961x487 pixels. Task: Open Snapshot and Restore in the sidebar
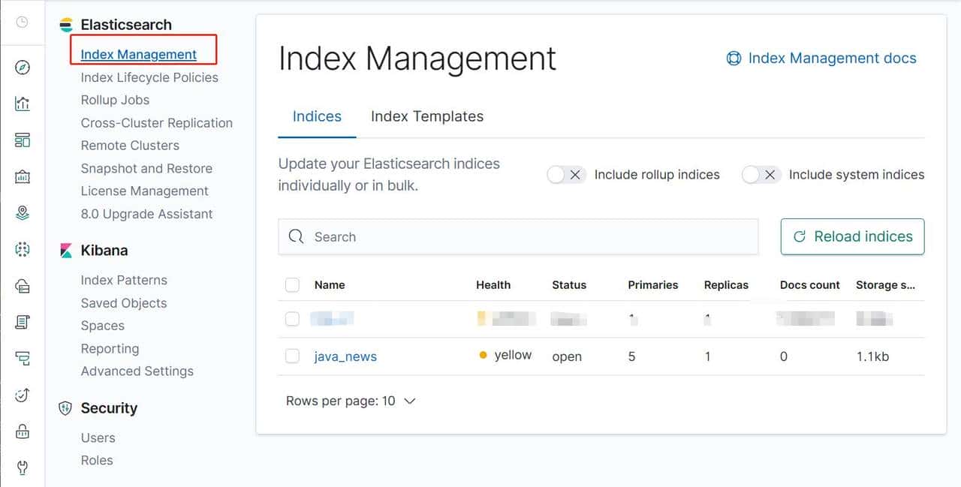146,168
